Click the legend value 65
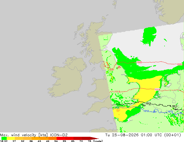 73,141
